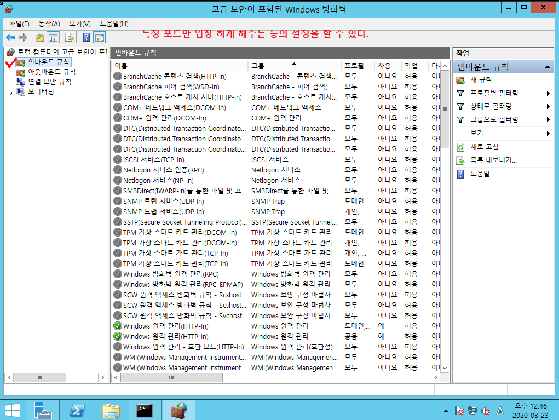The image size is (559, 420).
Task: Click 새로 고침 action link
Action: coord(484,147)
